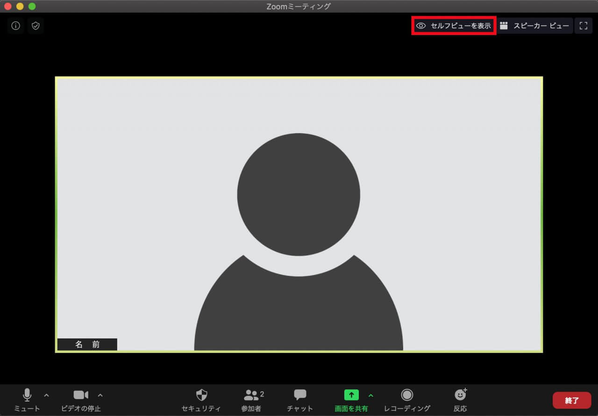Open the meeting information icon
Viewport: 598px width, 416px height.
click(15, 26)
